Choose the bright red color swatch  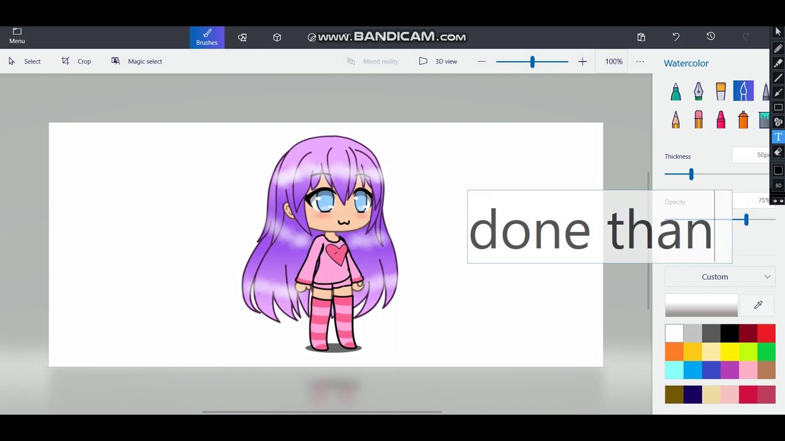coord(766,333)
